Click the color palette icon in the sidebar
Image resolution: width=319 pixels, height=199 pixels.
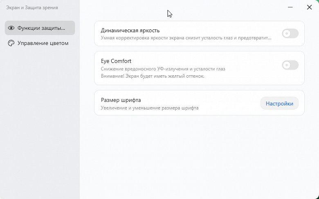pos(11,43)
